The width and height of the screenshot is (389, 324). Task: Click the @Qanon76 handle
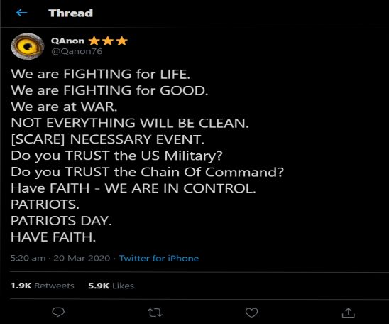click(x=77, y=51)
